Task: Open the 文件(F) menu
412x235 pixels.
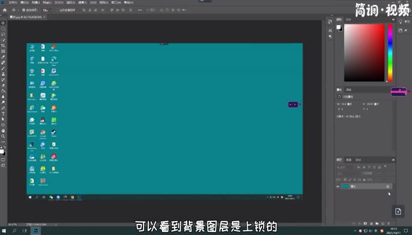Action: click(x=12, y=2)
